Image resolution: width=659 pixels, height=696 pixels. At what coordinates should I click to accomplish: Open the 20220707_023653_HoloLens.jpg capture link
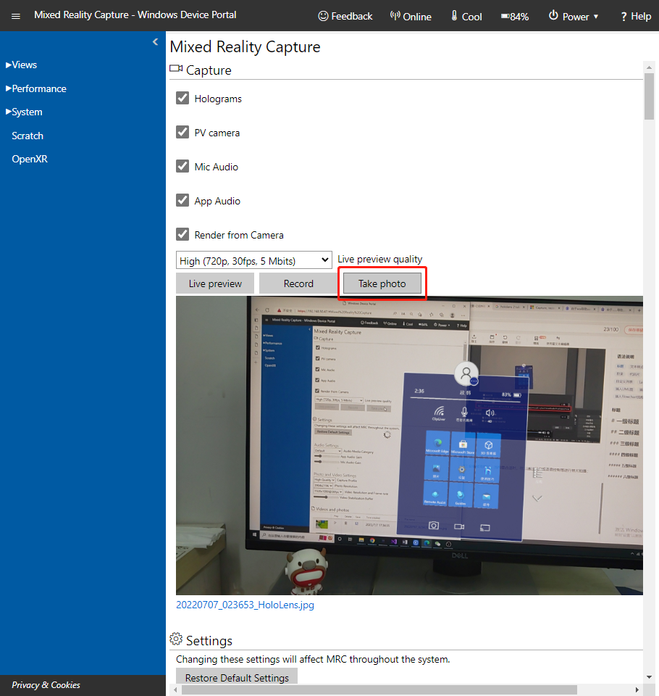click(245, 605)
